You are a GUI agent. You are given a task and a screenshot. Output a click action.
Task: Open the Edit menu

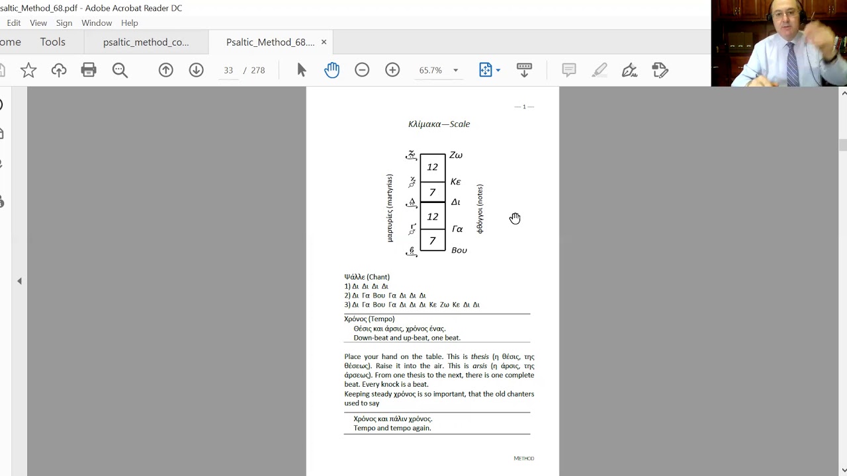click(x=14, y=23)
